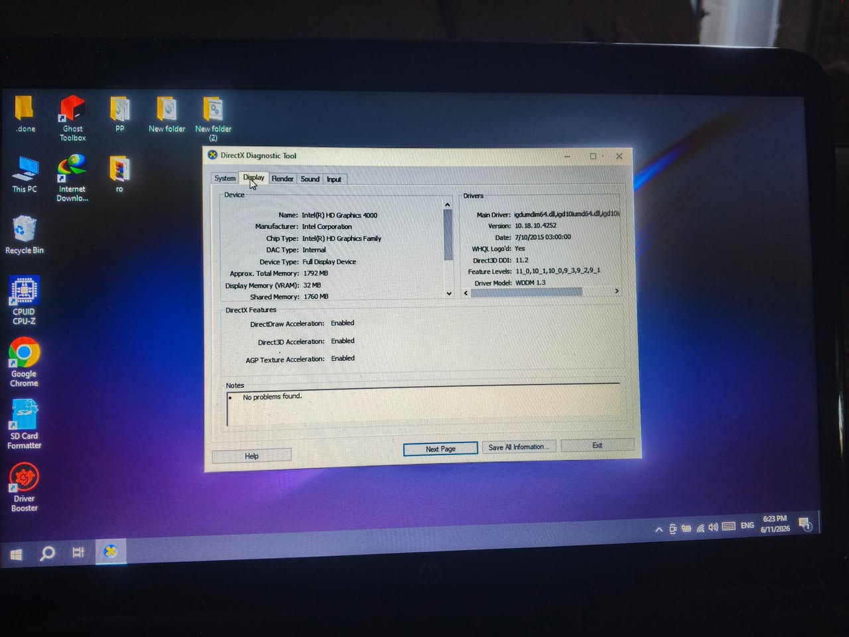
Task: Click the Exit button
Action: pos(598,445)
